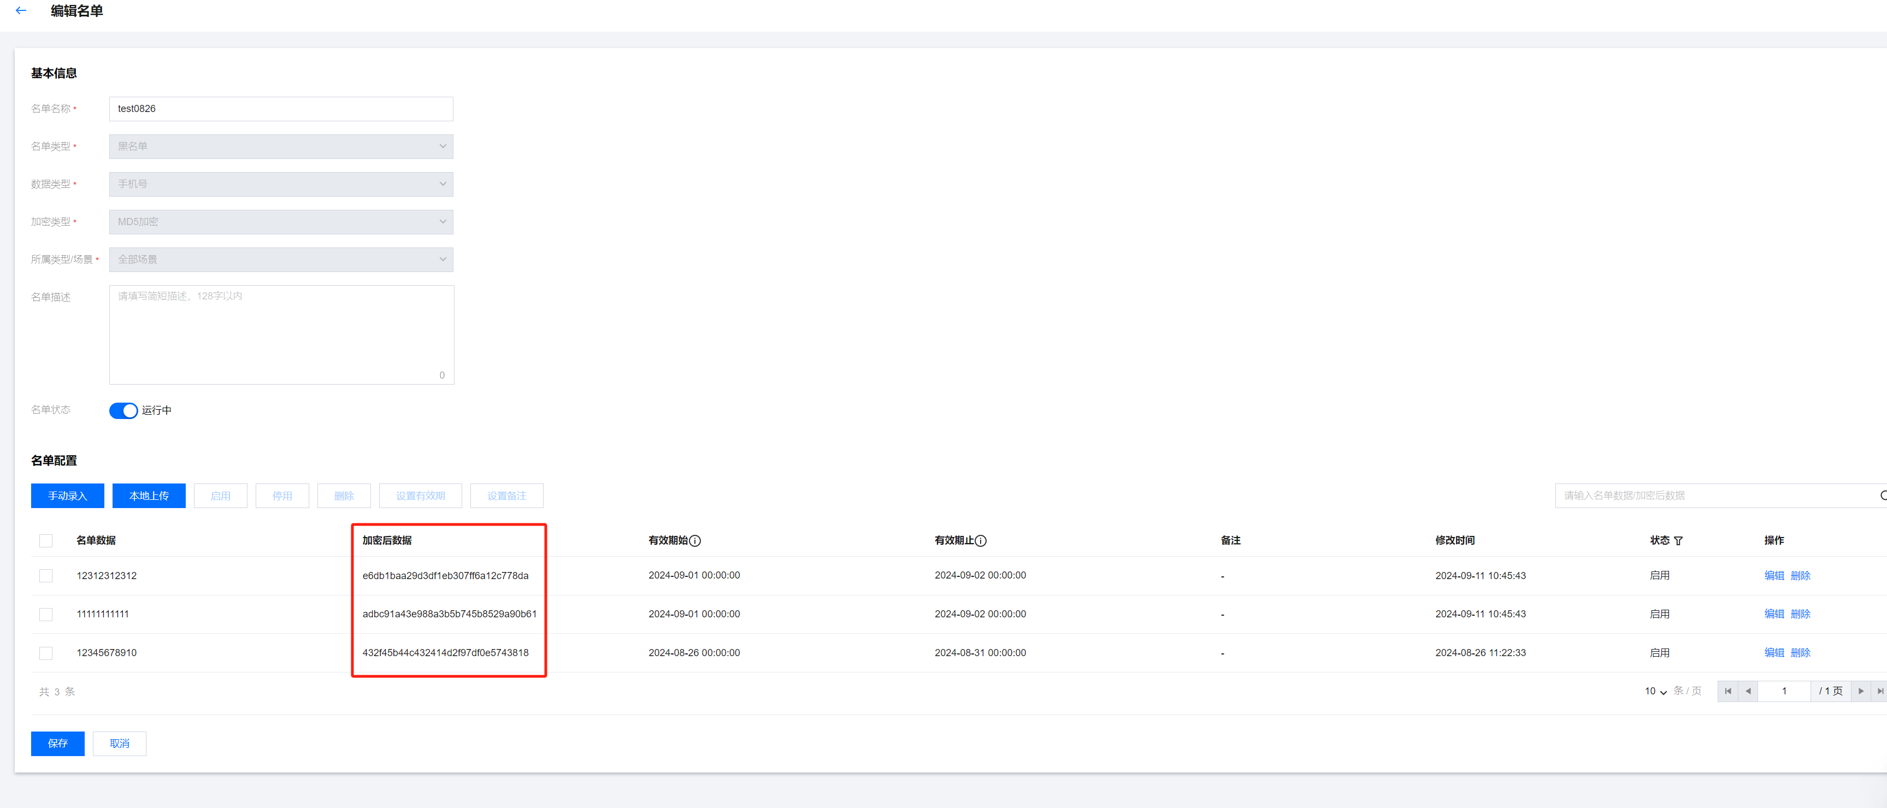Expand the 名单类型 dropdown

point(281,146)
